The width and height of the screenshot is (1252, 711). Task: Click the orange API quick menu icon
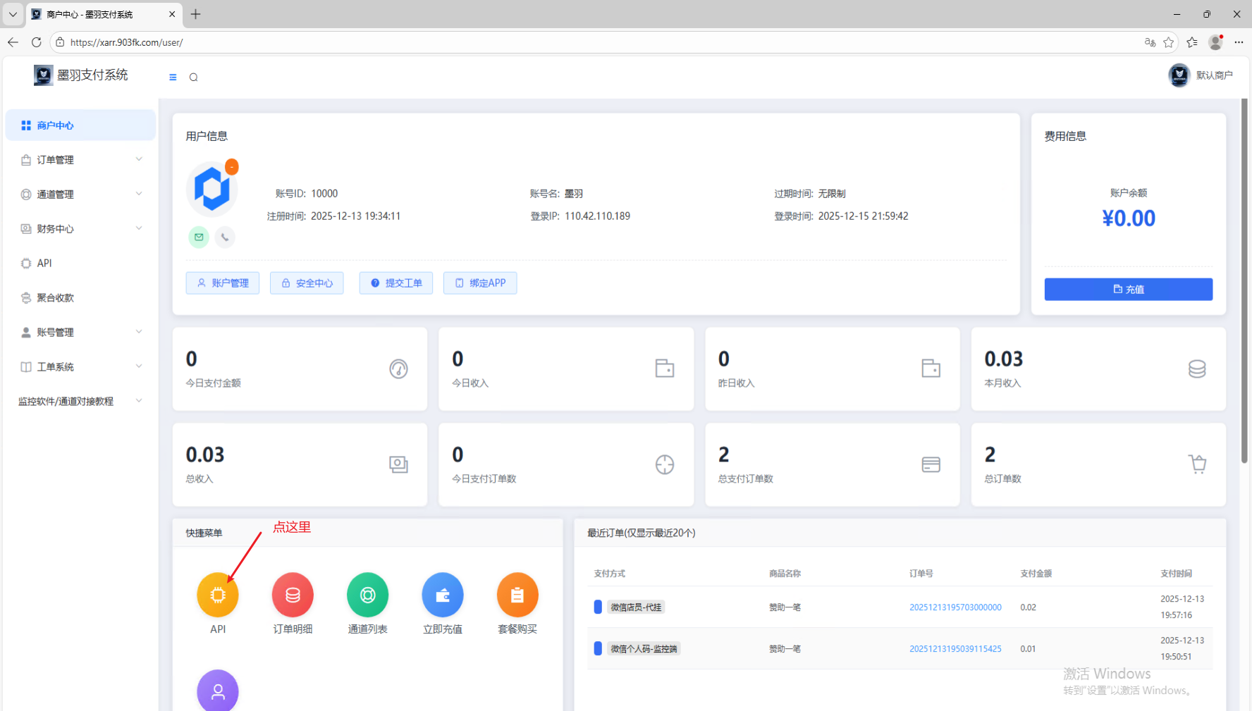point(218,595)
